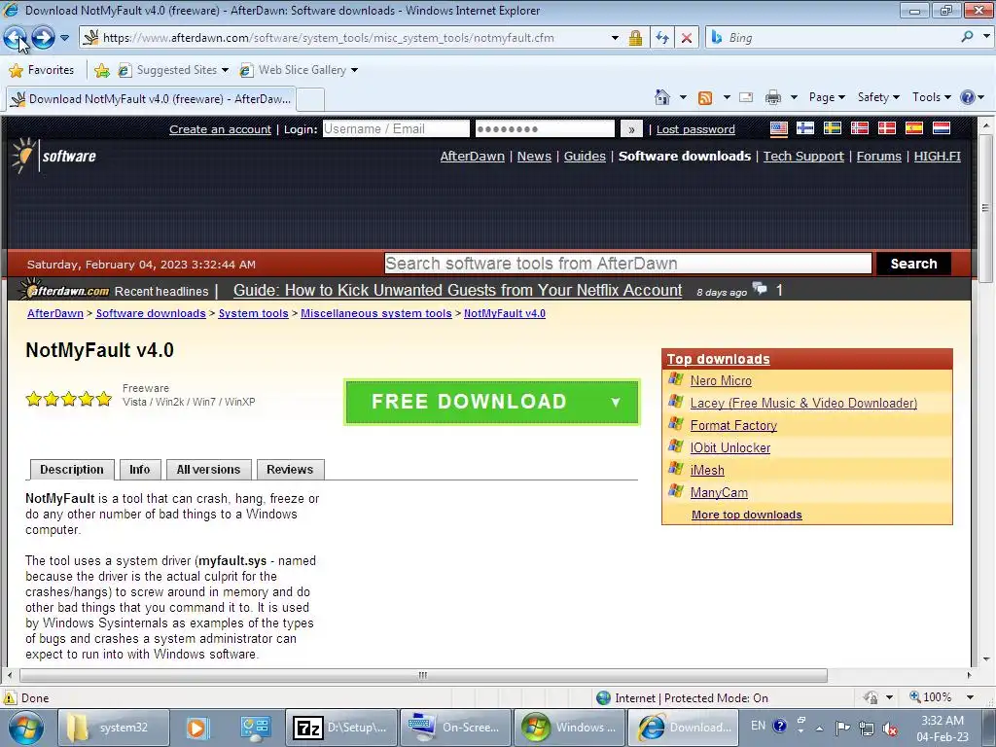Click the Home page icon in command bar

point(661,97)
